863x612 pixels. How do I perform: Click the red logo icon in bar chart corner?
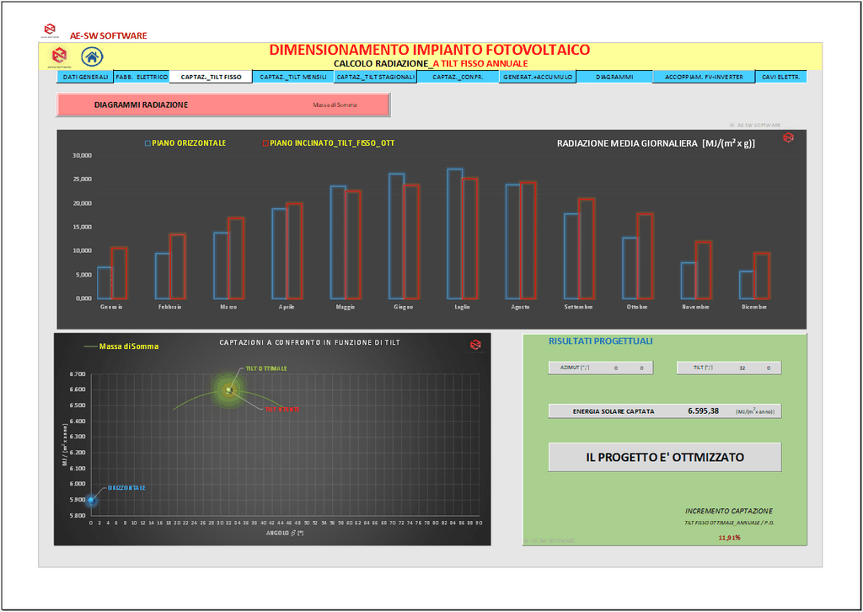click(788, 137)
